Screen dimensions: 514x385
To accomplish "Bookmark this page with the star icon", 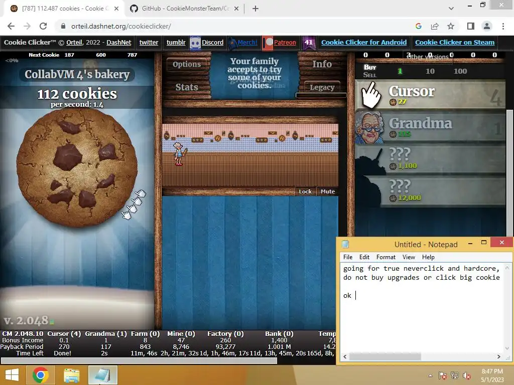I will tap(451, 26).
